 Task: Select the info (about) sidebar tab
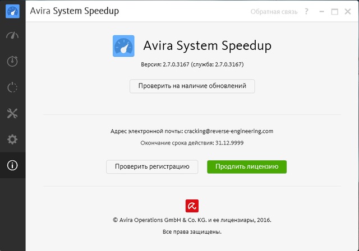tap(12, 165)
